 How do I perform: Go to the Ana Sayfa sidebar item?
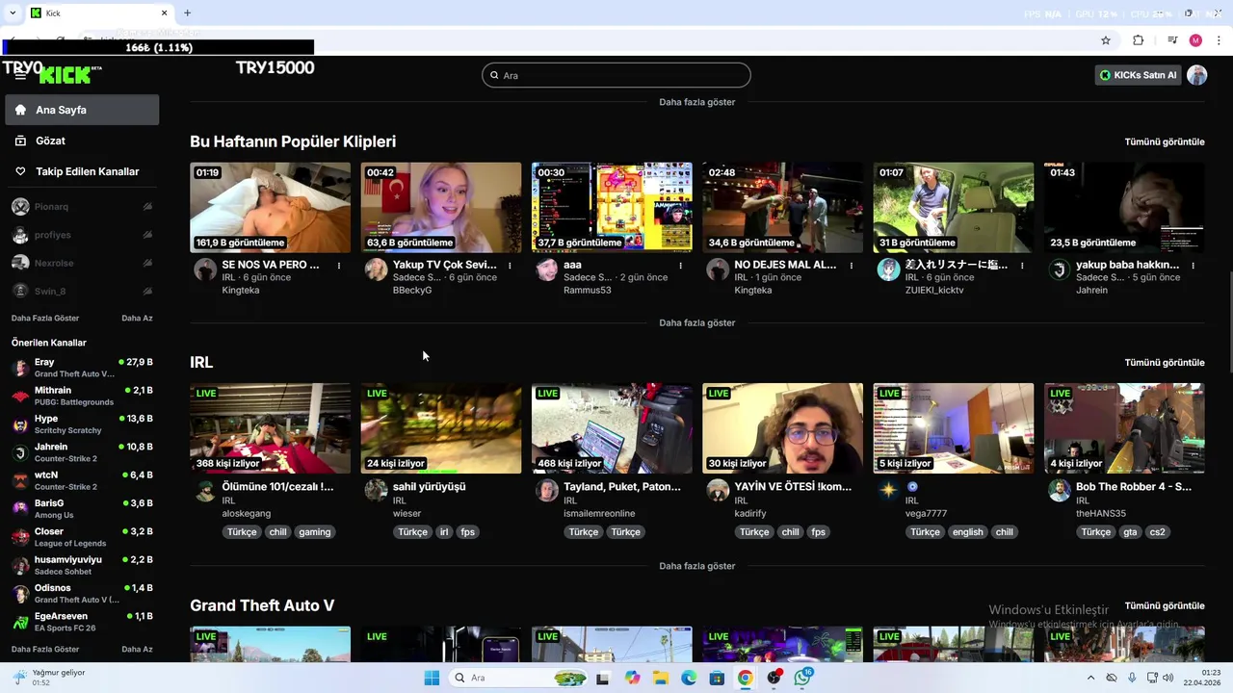(x=82, y=110)
